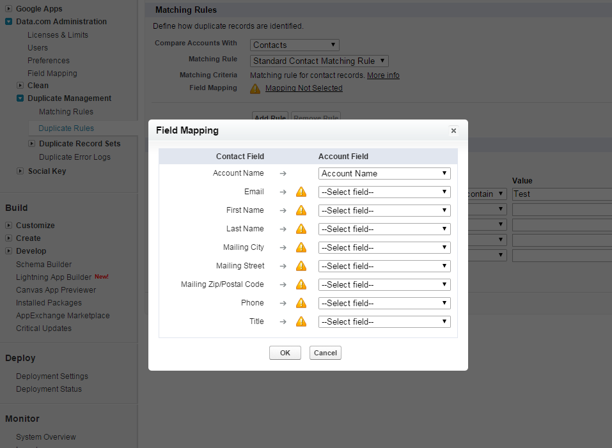Viewport: 612px width, 448px height.
Task: Open Matching Rules in the sidebar
Action: [66, 112]
